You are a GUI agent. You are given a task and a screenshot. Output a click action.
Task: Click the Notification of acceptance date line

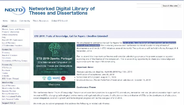(x=95, y=74)
